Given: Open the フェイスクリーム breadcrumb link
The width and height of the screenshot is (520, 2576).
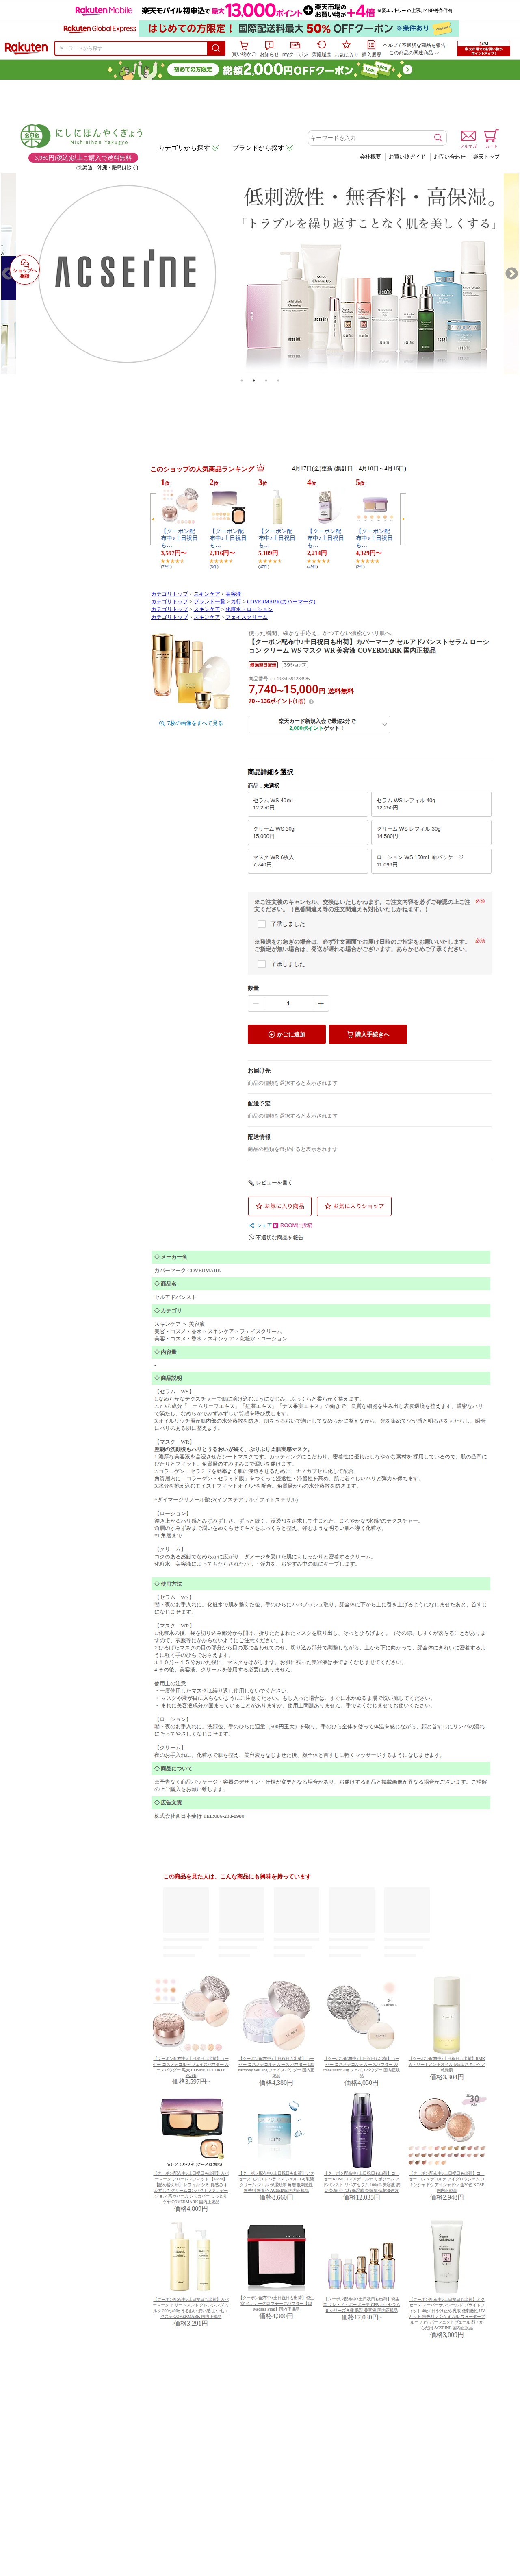Looking at the screenshot, I should tap(246, 617).
